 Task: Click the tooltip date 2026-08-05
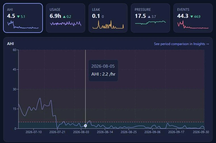(103, 66)
